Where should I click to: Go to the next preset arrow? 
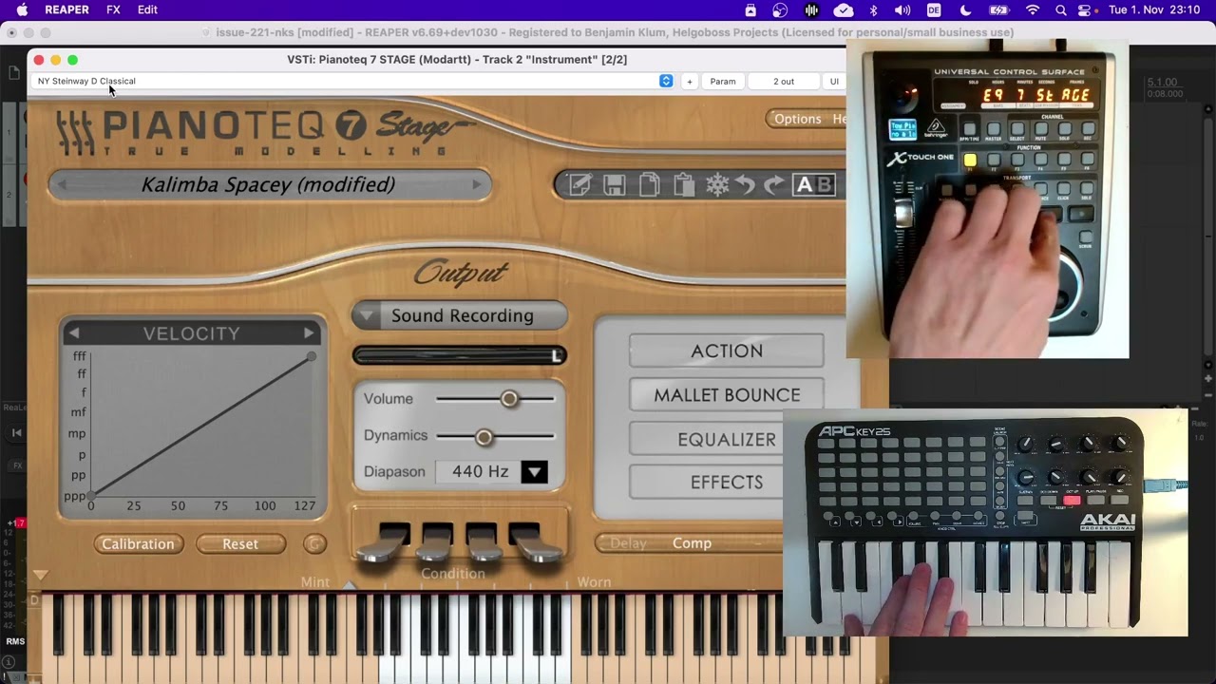click(x=477, y=184)
